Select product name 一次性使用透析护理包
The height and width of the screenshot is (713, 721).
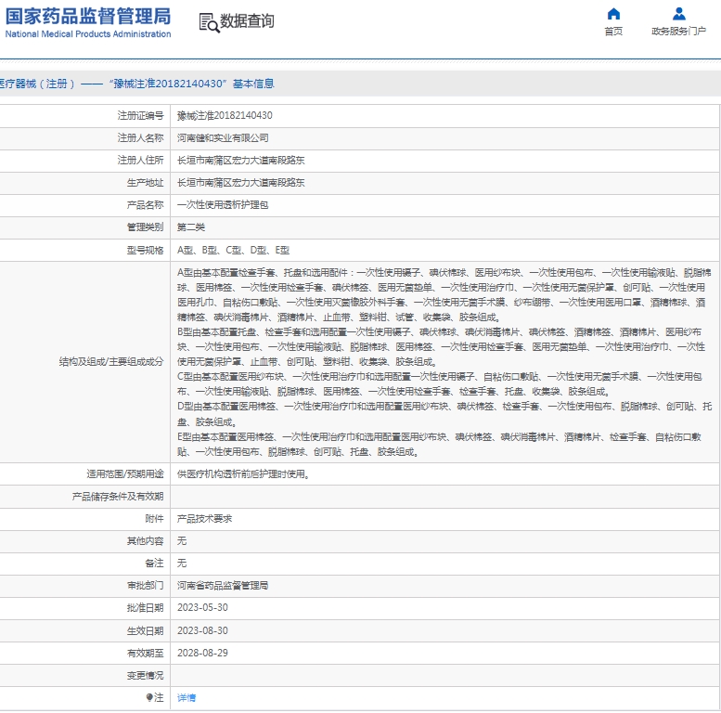[x=223, y=205]
